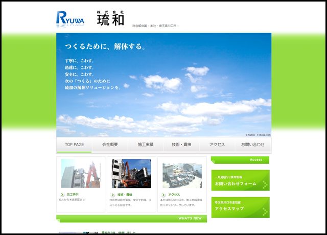Viewport: 327px width, 235px height.
Task: Select the TOP PAGE navigation tab
Action: pos(74,145)
